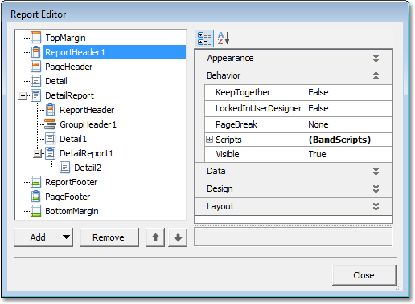
Task: Click the GroupHeader1 band icon
Action: (50, 124)
